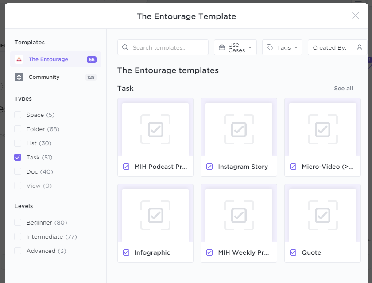
Task: Select the Community templates source
Action: click(55, 77)
